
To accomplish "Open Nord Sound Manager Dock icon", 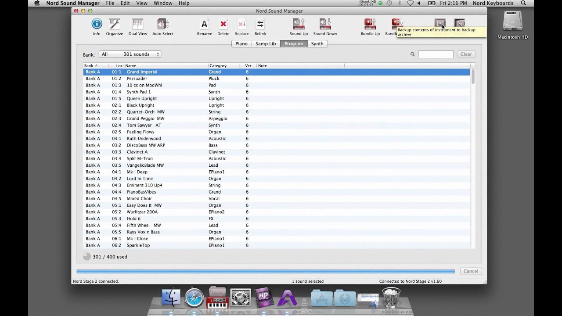I will pyautogui.click(x=217, y=298).
